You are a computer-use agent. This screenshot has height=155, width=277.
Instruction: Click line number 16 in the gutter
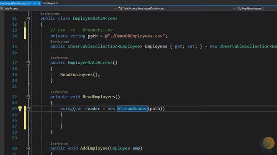14,53
